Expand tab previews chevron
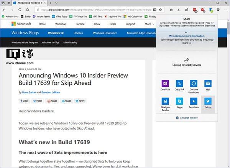Image resolution: width=230 pixels, height=168 pixels. 56,3
